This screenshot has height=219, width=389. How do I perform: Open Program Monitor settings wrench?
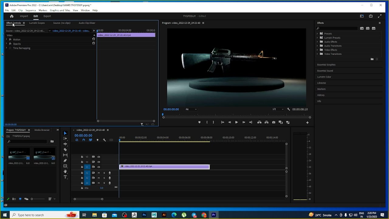[288, 109]
